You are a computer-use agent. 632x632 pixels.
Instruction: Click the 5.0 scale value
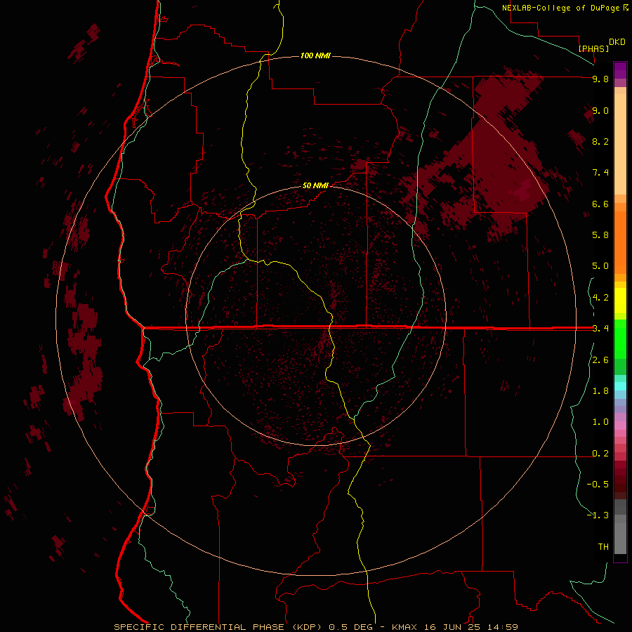click(600, 266)
